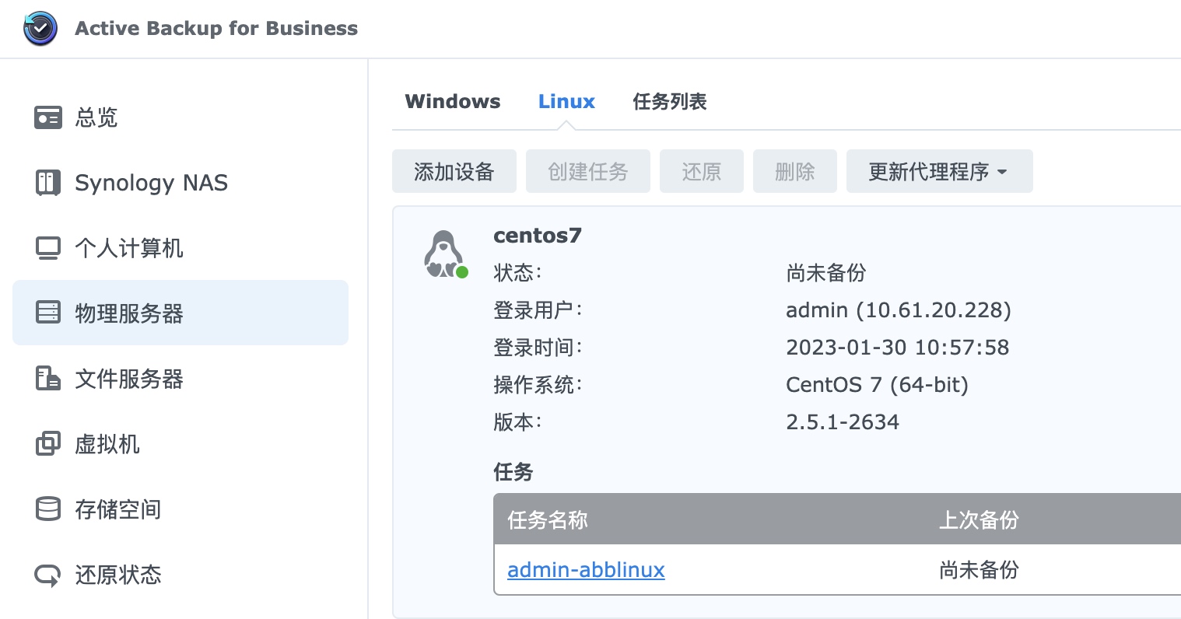This screenshot has height=619, width=1181.
Task: Open the 文件服务器 section
Action: point(180,379)
